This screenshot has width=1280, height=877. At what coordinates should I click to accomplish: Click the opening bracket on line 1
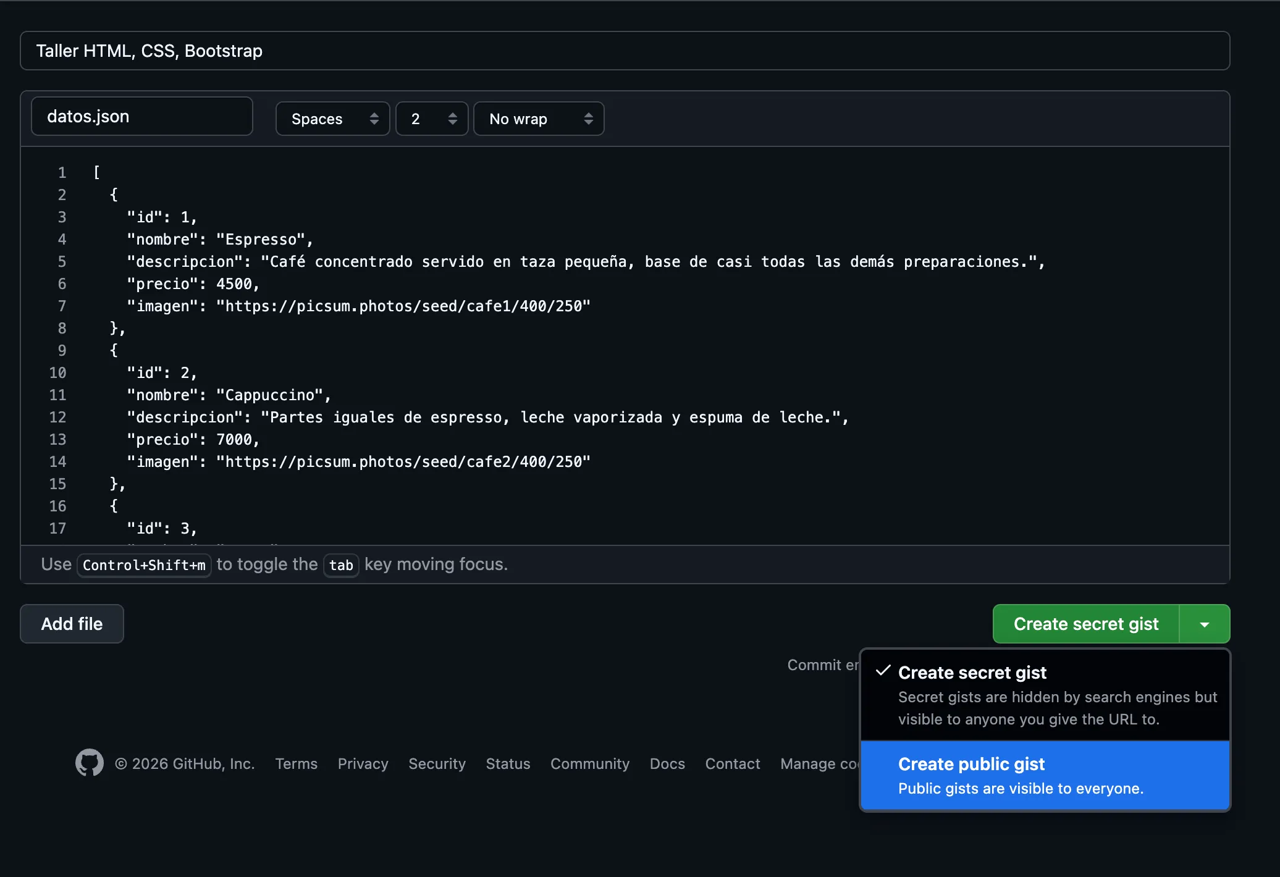96,172
